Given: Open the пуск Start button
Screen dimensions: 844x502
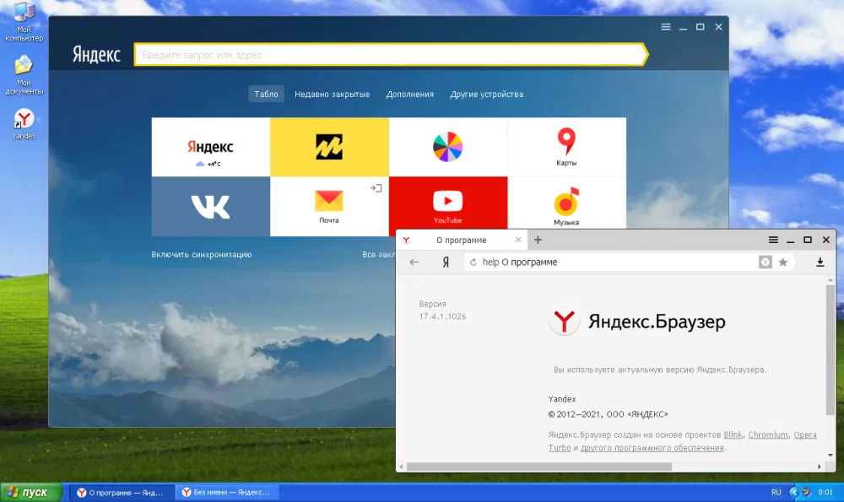Looking at the screenshot, I should [x=30, y=493].
